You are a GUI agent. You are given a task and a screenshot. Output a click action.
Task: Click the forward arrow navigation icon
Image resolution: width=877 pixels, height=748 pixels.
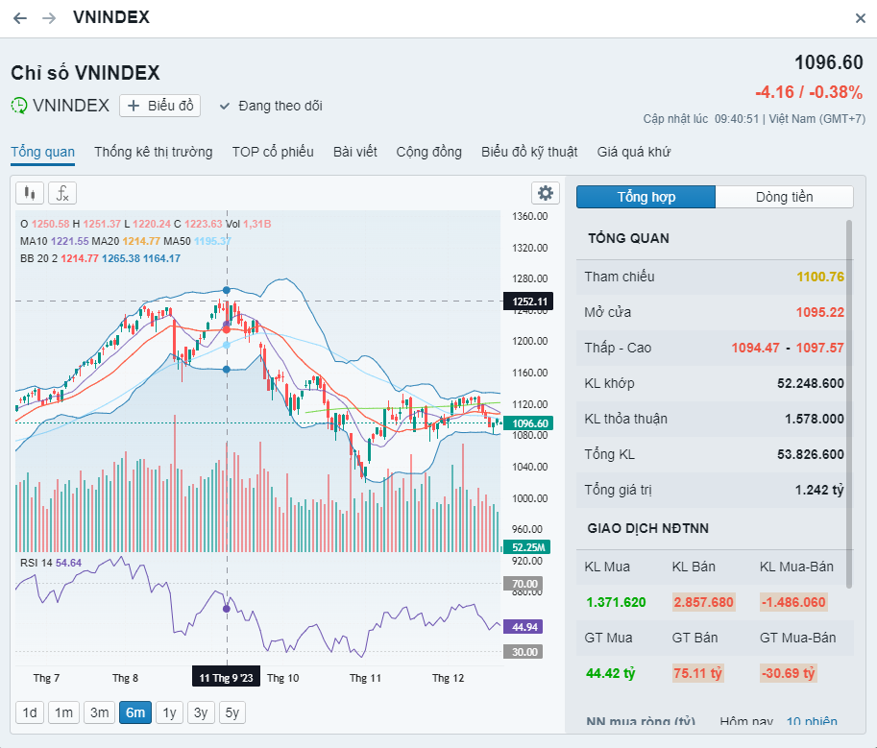pos(49,18)
